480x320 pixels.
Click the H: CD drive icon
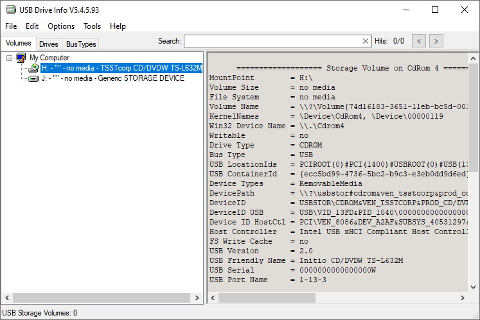click(x=33, y=68)
